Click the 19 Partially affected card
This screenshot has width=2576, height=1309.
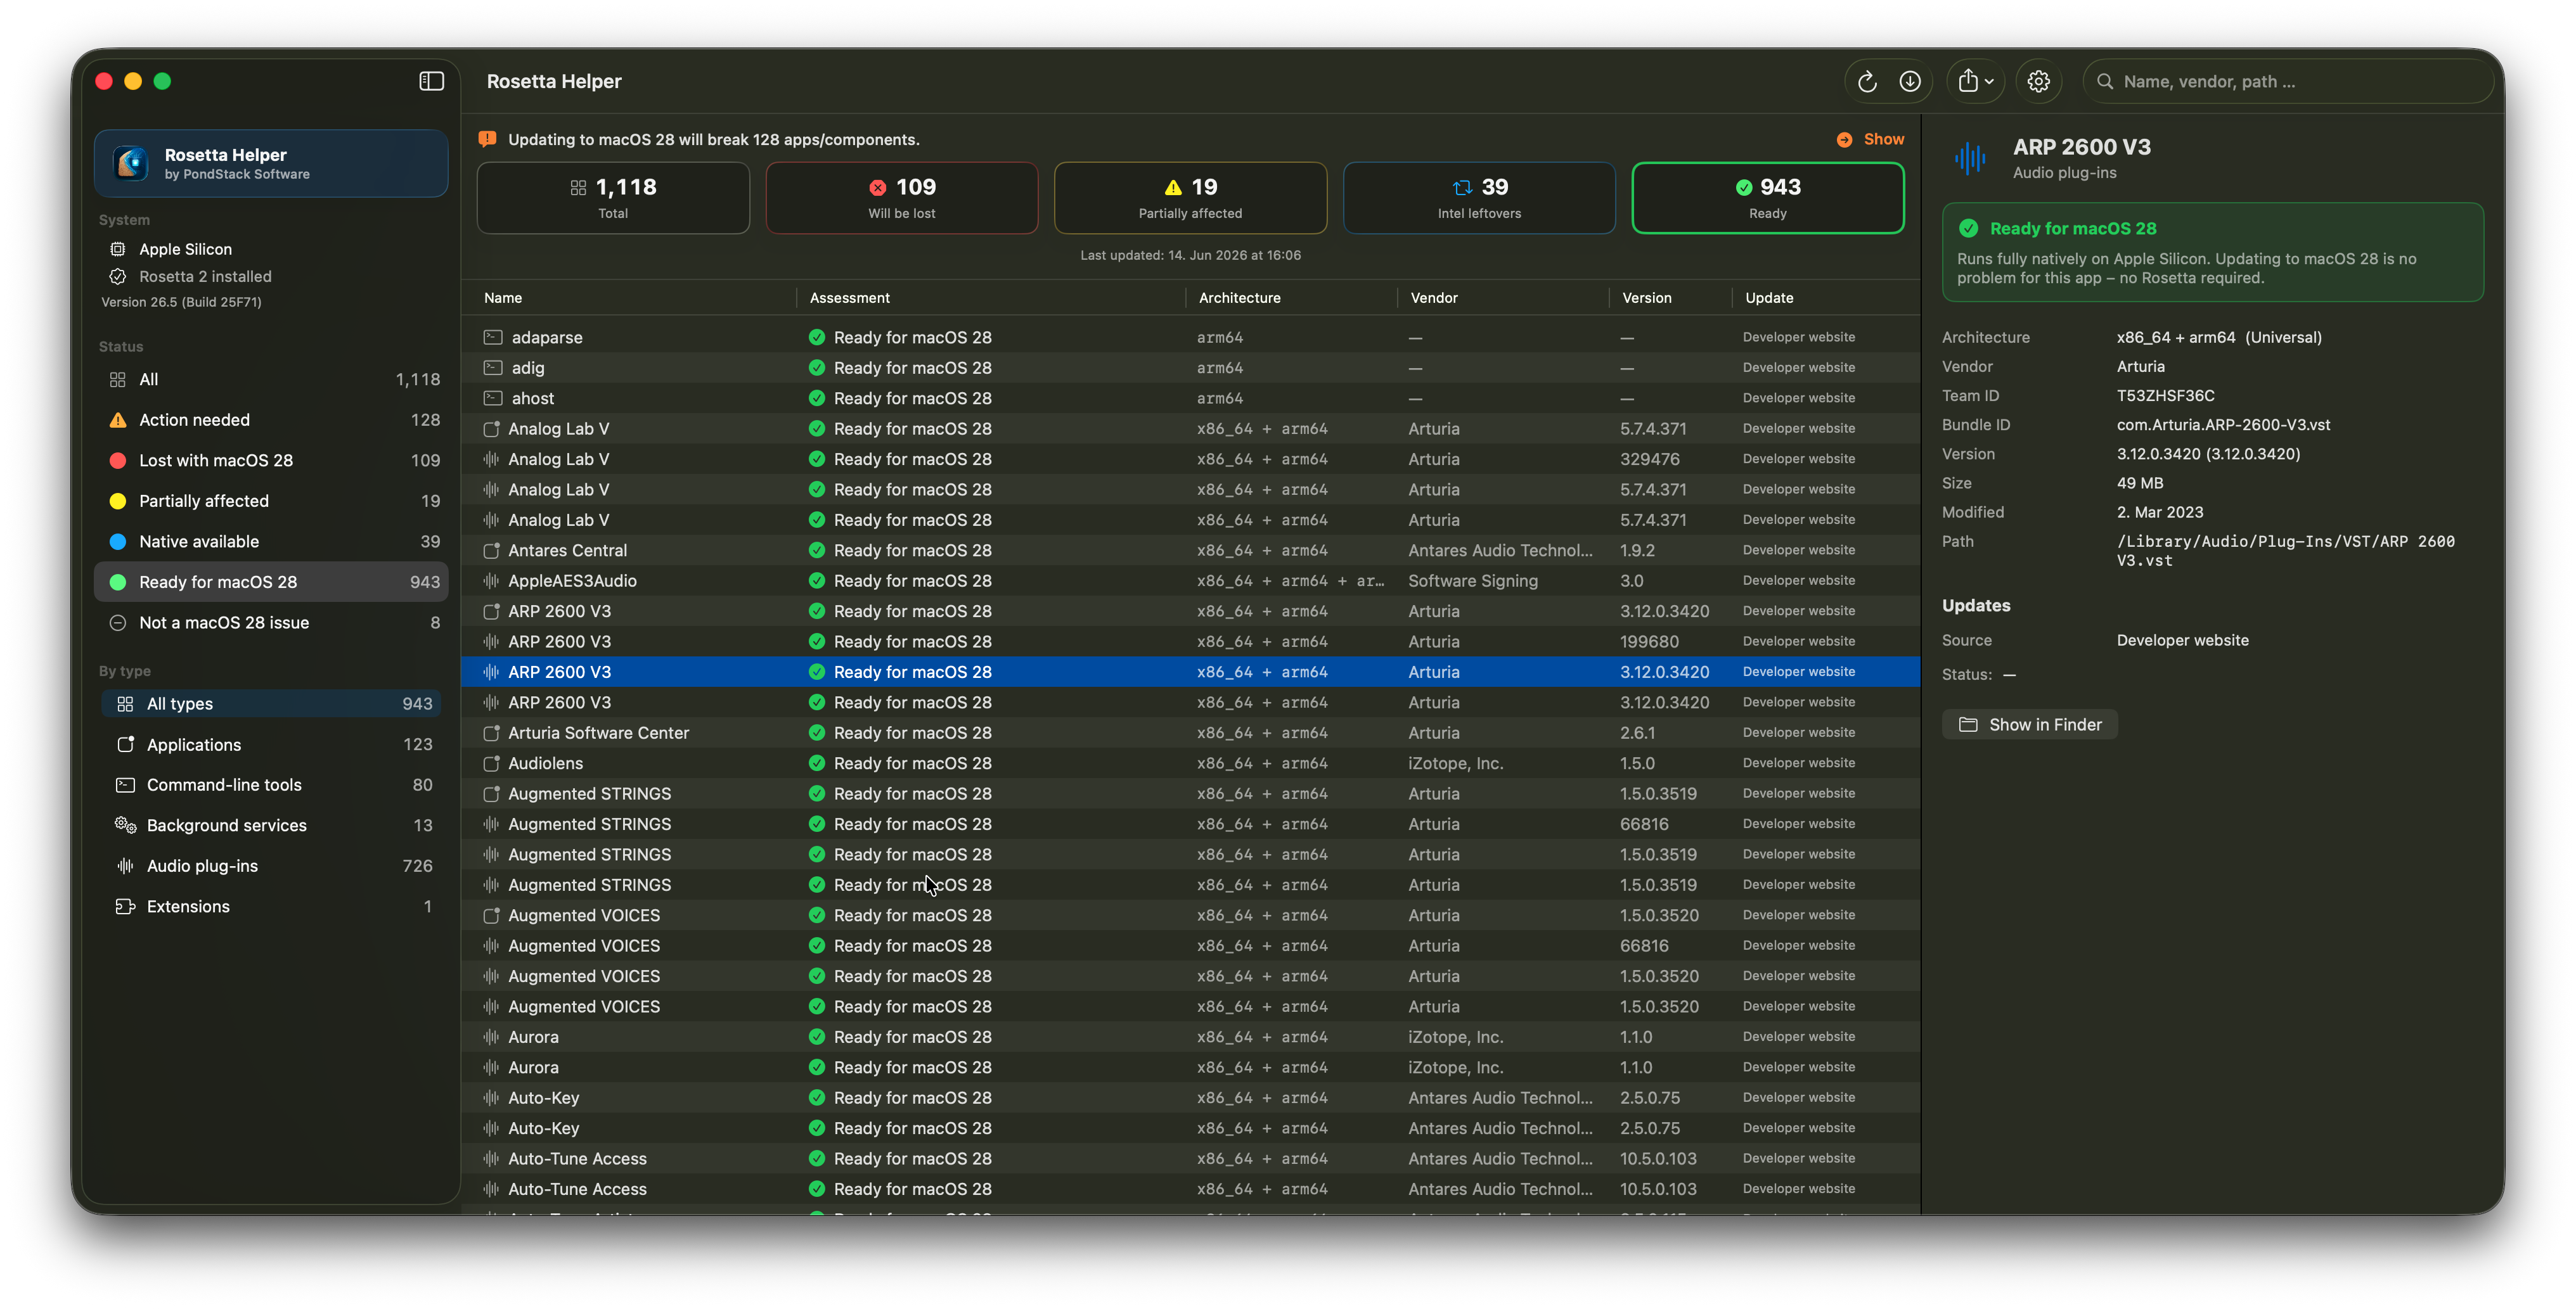1190,198
